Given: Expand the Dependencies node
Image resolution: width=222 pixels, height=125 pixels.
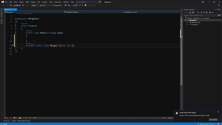Looking at the screenshot, I should (x=187, y=22).
